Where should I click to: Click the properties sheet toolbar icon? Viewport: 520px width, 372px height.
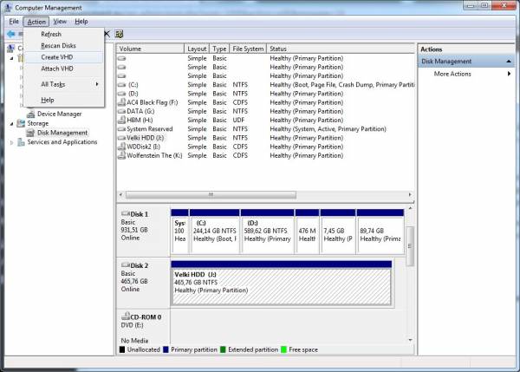119,34
